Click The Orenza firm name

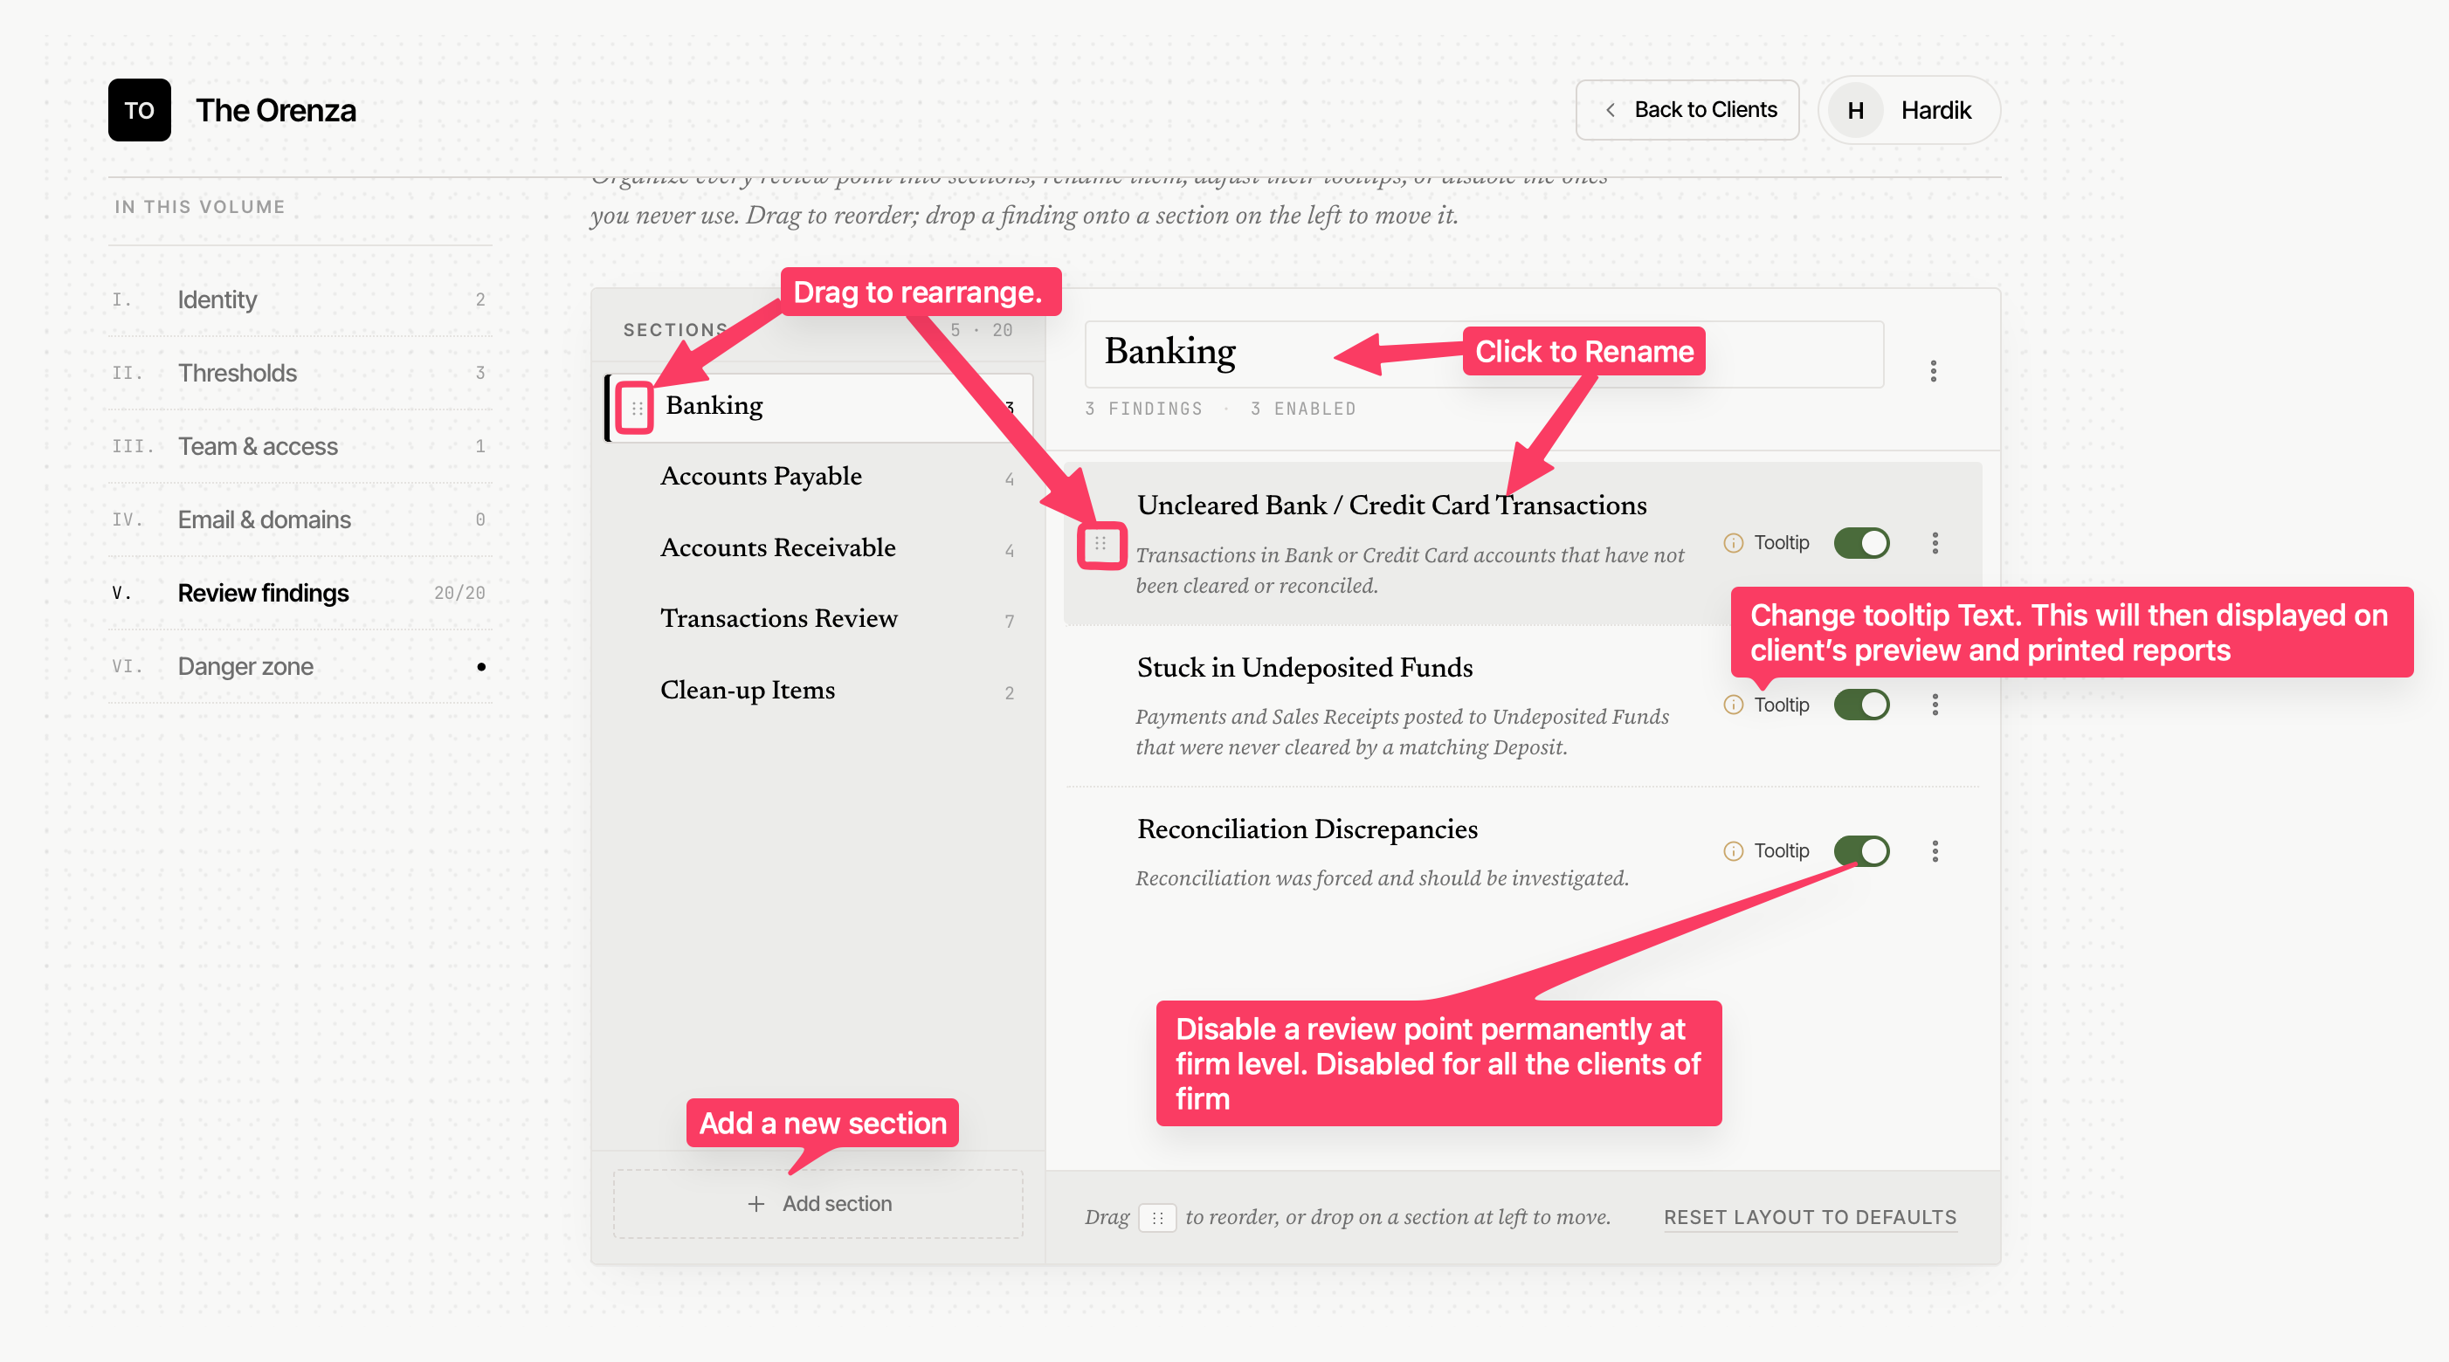click(276, 110)
